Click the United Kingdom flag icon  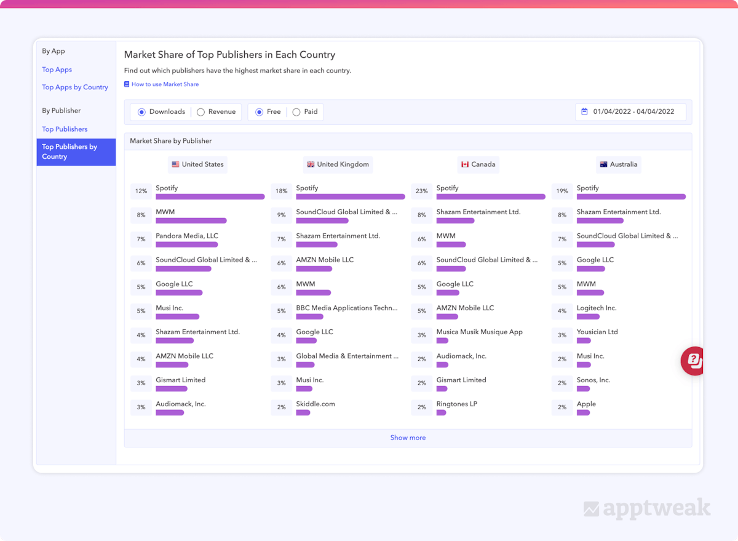tap(311, 164)
